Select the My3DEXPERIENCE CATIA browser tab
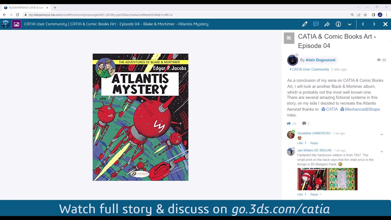Screen dimensions: 391x220 (x=26, y=8)
